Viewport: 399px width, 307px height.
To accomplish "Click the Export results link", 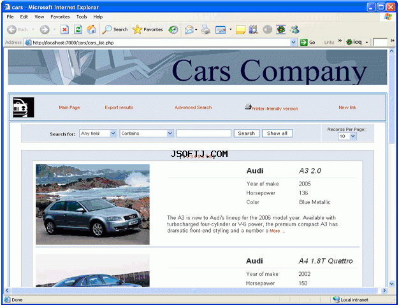I will pos(119,107).
